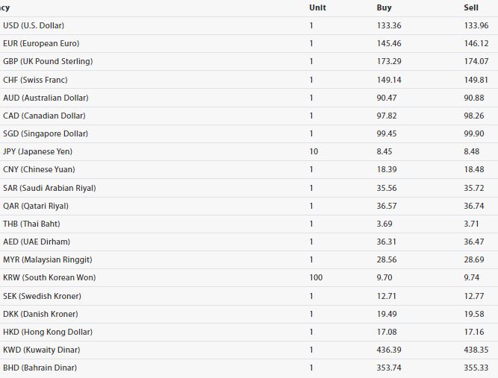Screen dimensions: 498x378
Task: Click the QAR buy rate 36.57
Action: 387,206
